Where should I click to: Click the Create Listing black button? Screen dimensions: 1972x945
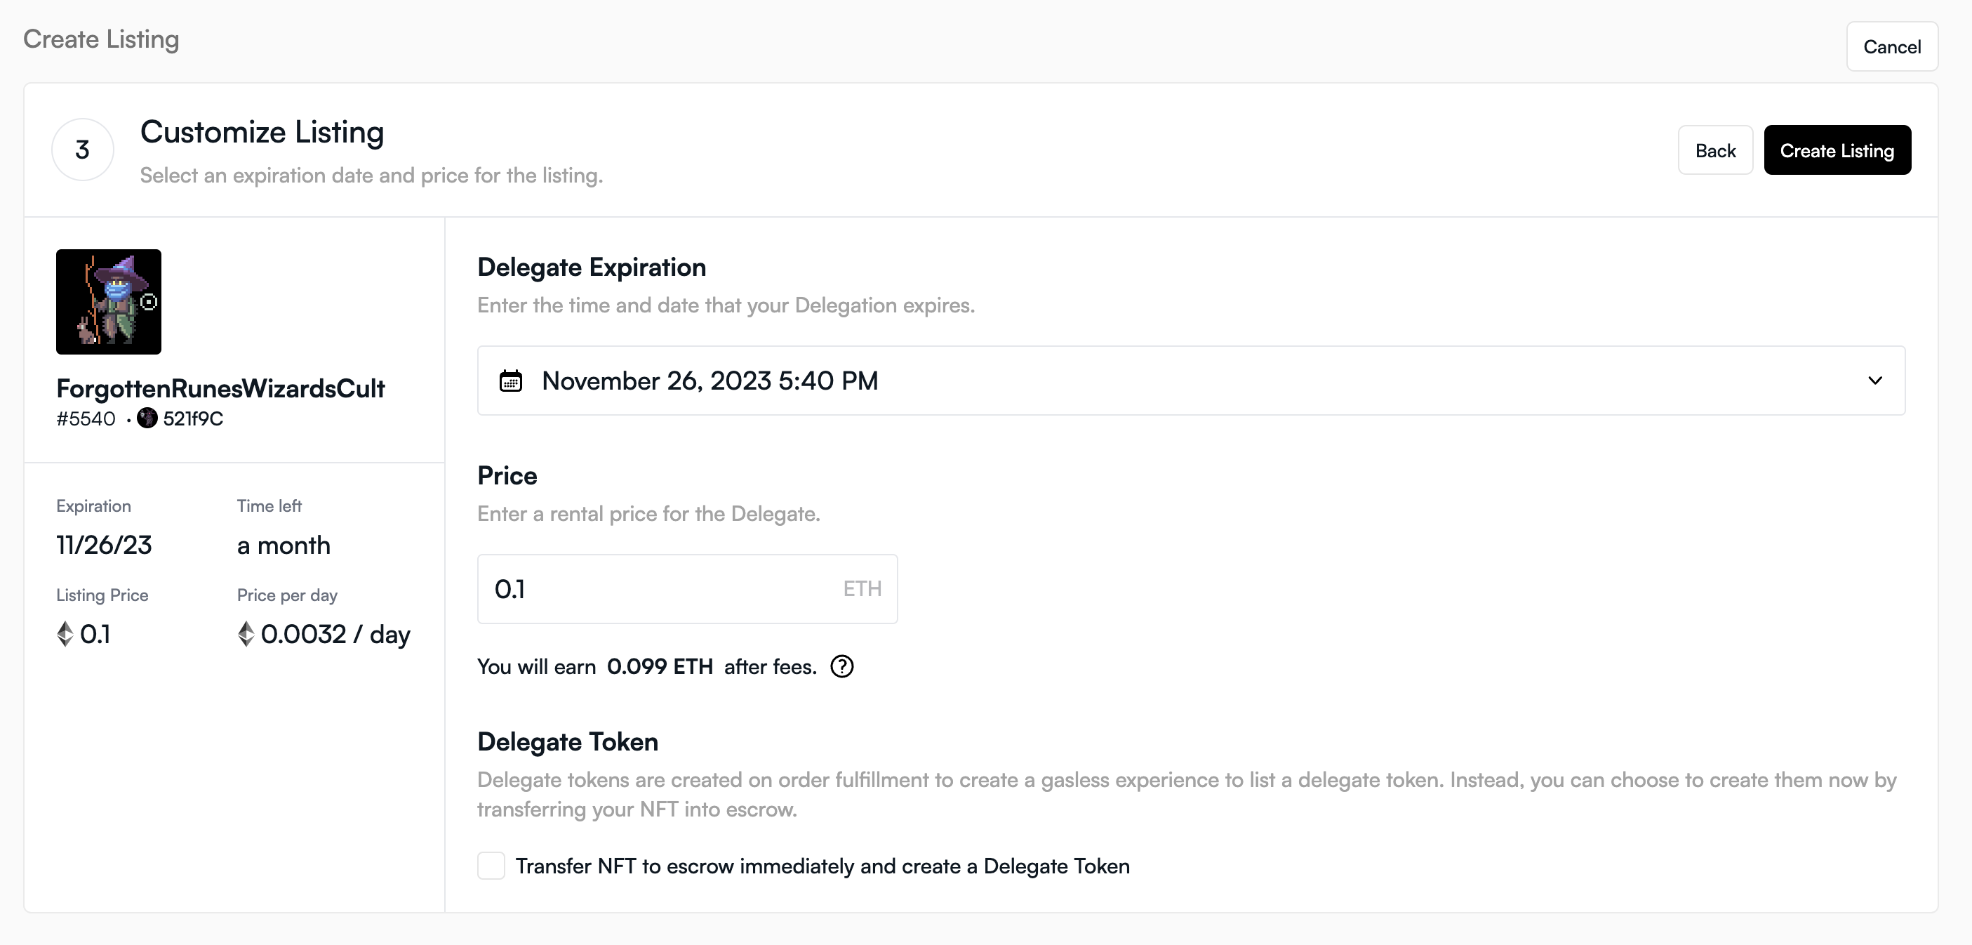1837,150
